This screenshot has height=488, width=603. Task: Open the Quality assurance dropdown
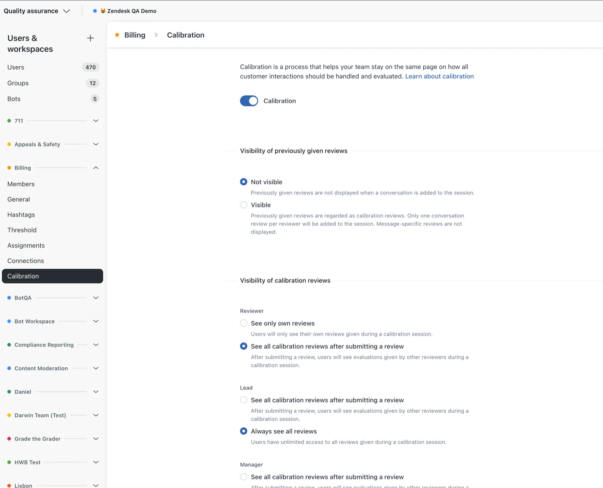click(37, 11)
